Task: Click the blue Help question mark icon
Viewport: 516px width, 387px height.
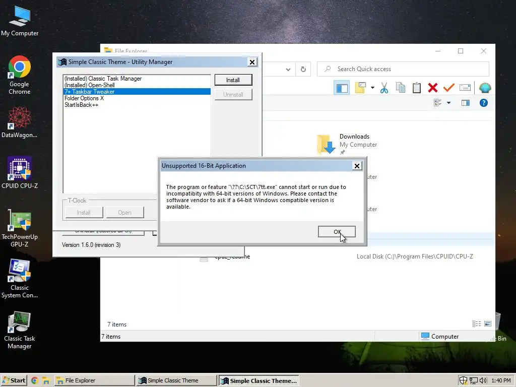Action: point(483,103)
